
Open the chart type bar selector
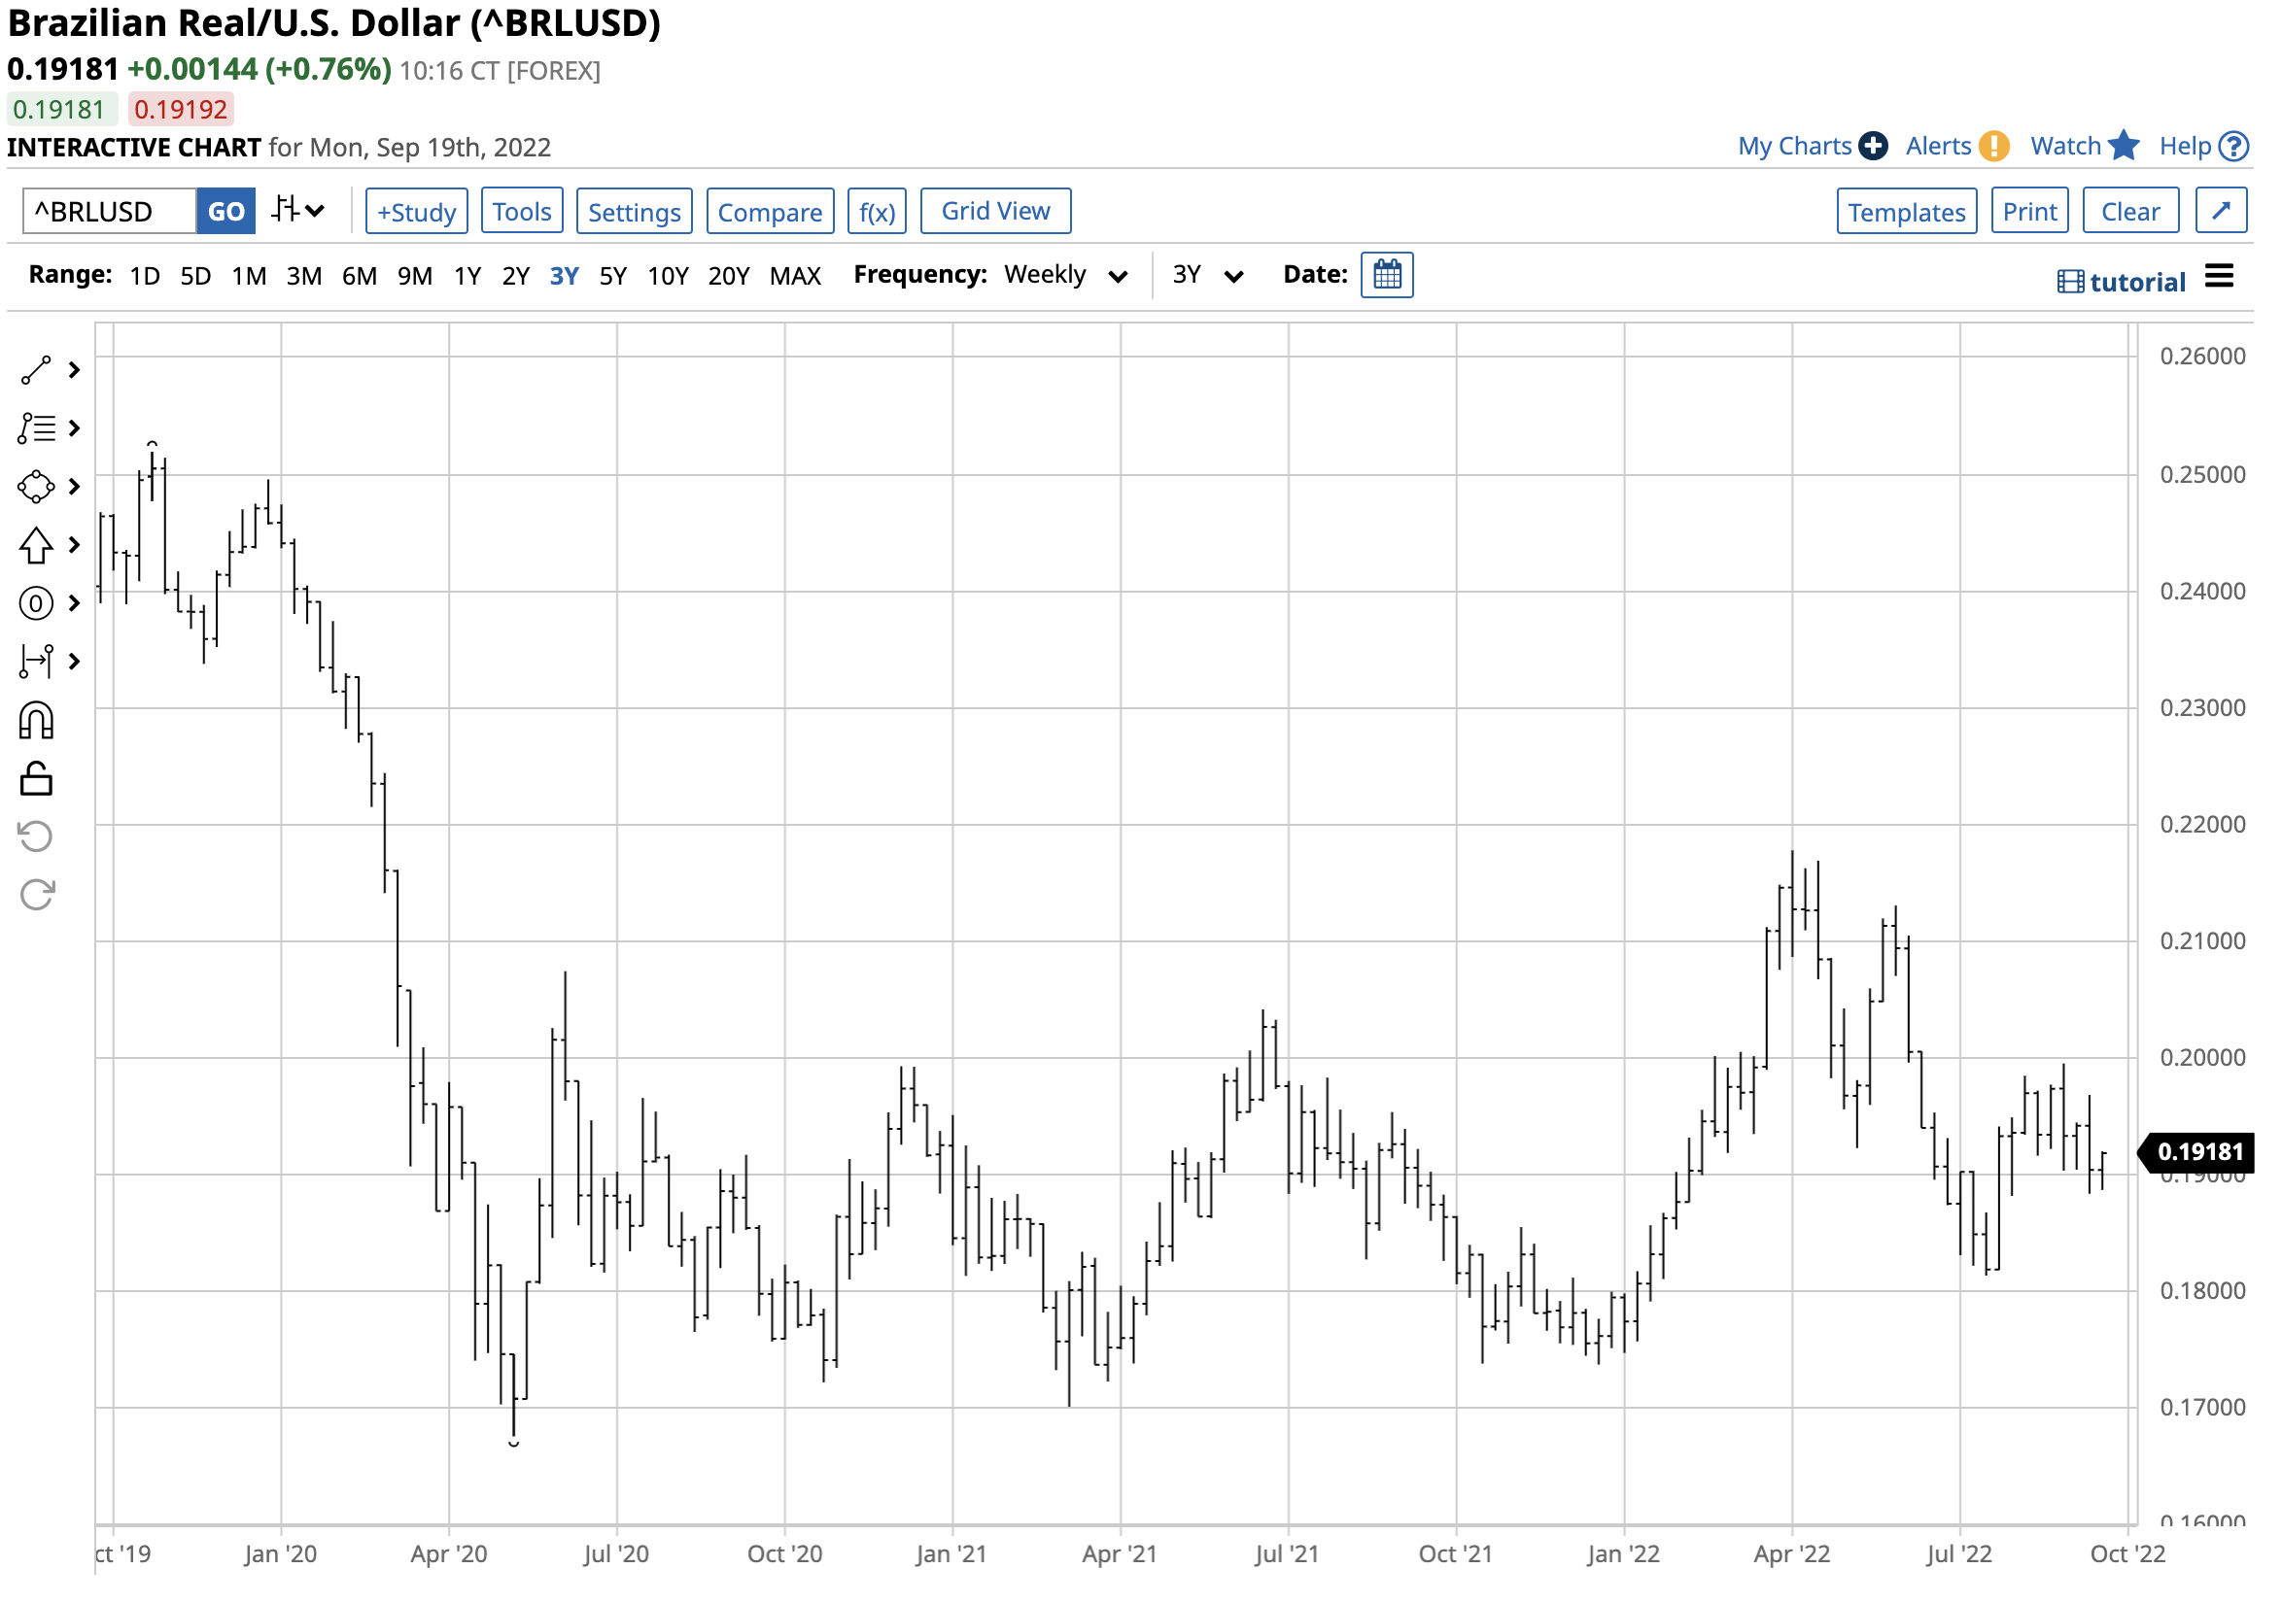coord(299,212)
